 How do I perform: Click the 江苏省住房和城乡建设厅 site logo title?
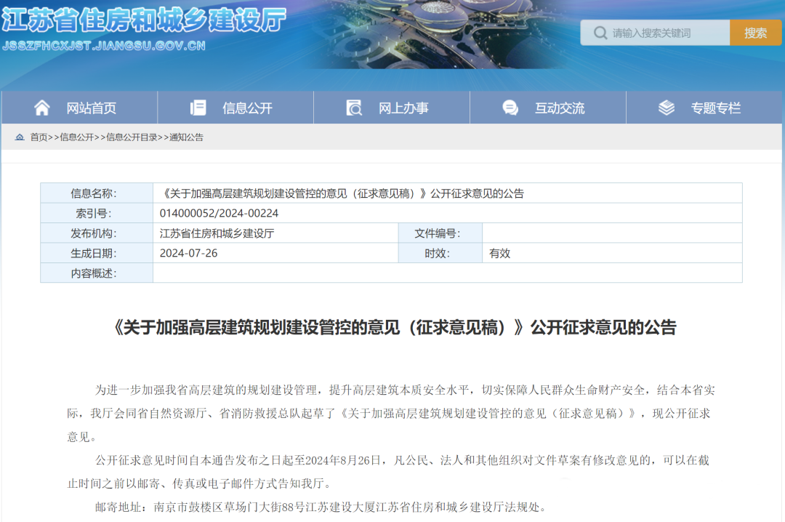pos(144,19)
